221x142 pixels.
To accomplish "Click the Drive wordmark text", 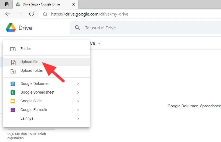I will (x=25, y=28).
